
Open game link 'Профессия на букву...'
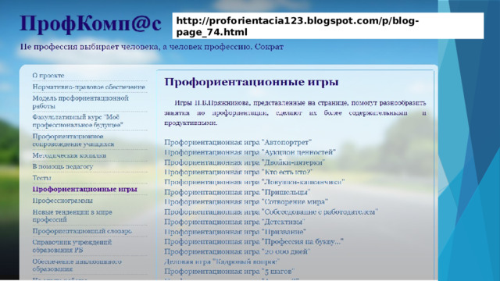pyautogui.click(x=254, y=241)
